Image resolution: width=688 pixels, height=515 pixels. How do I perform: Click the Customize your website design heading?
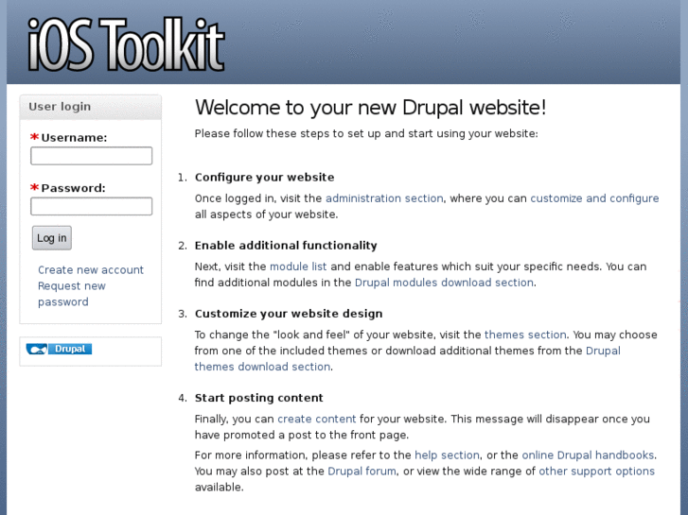click(x=289, y=314)
